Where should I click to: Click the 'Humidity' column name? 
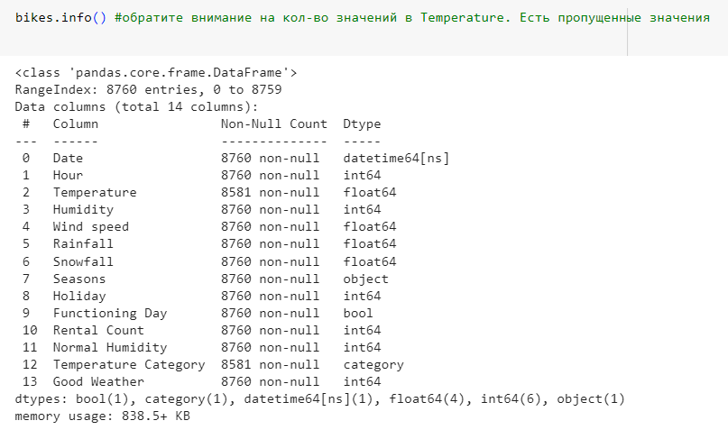[83, 209]
